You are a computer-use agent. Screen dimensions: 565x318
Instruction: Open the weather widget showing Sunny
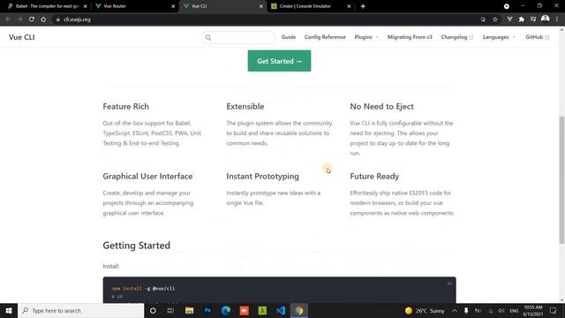click(425, 310)
